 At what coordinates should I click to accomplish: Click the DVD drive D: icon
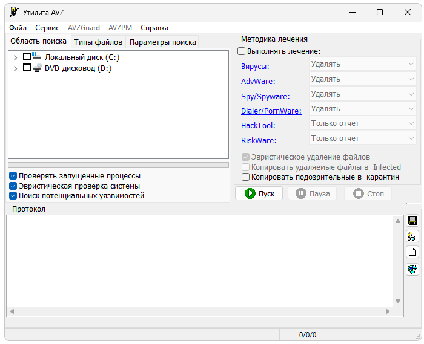pyautogui.click(x=37, y=68)
